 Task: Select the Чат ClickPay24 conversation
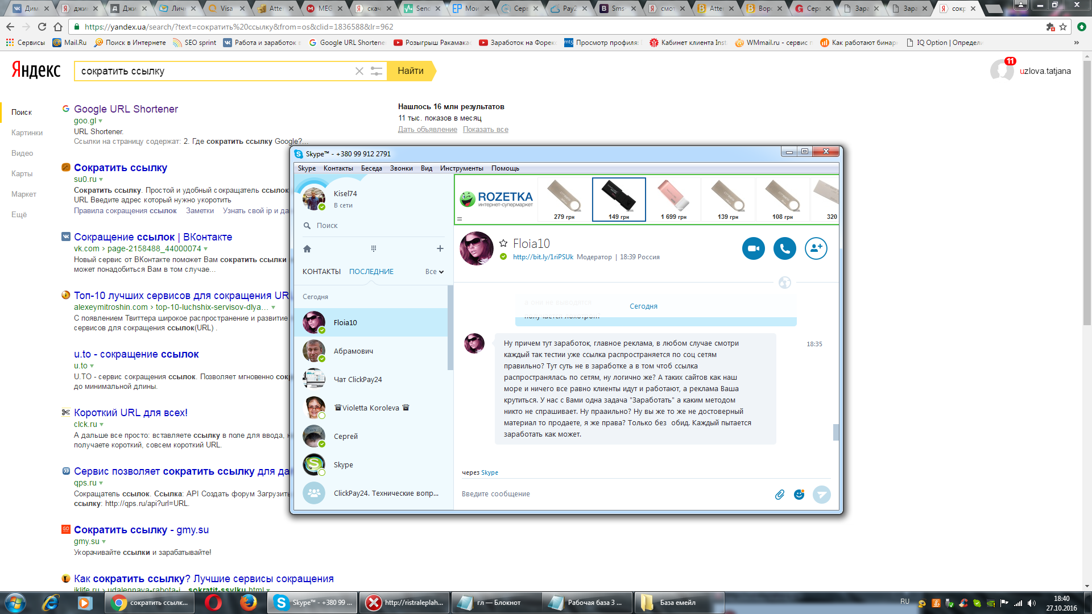coord(371,379)
